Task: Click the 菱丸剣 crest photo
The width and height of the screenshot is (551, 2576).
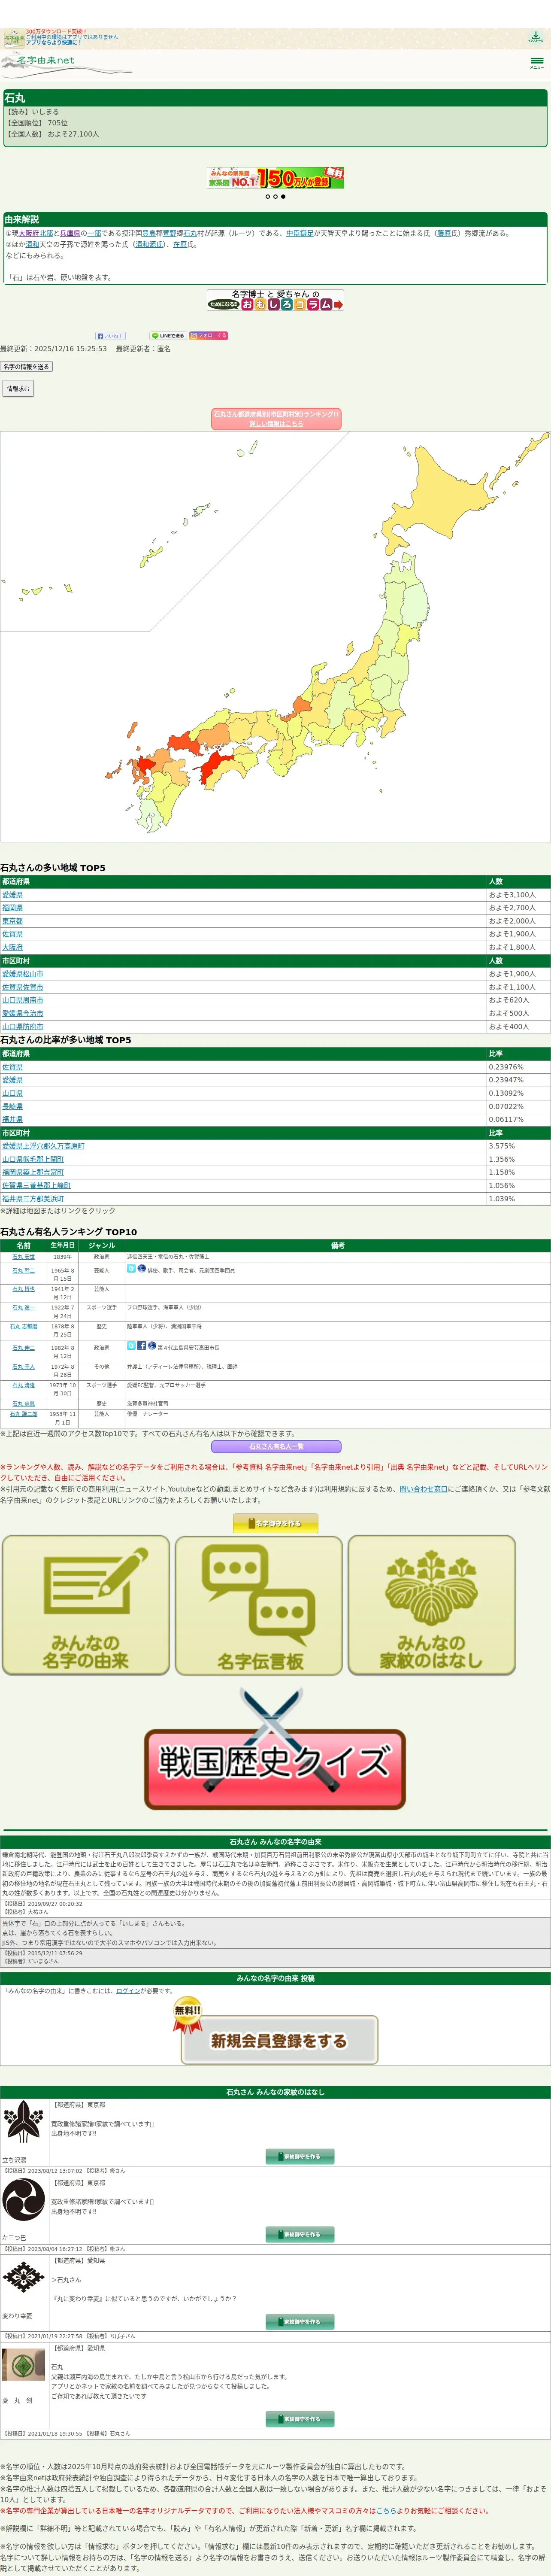Action: pos(23,2366)
